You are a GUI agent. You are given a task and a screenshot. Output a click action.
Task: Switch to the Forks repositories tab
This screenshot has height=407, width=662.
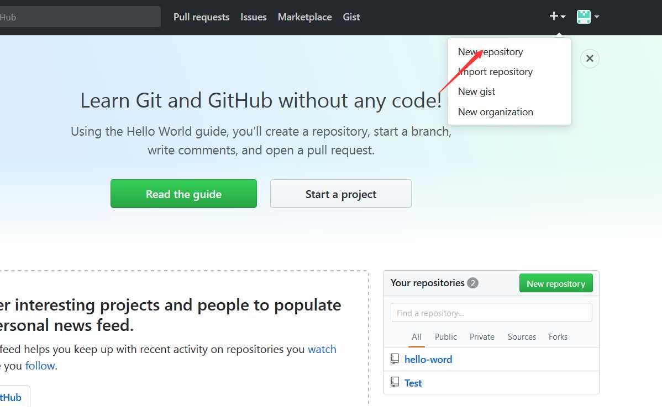click(558, 337)
